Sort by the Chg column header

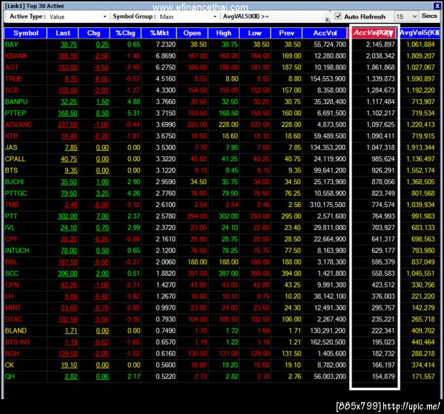[x=94, y=33]
